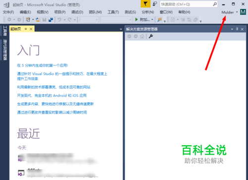
Task: Click the send feedback icon beside notifications
Action: pos(155,4)
